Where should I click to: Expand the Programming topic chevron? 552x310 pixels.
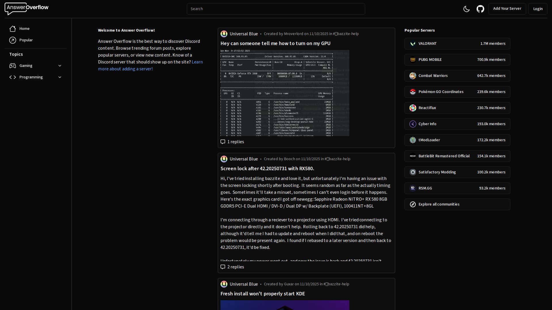click(60, 77)
